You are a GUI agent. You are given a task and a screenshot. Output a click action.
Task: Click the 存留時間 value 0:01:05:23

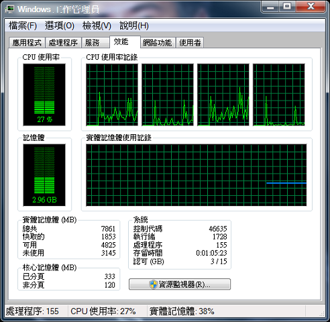pos(211,253)
